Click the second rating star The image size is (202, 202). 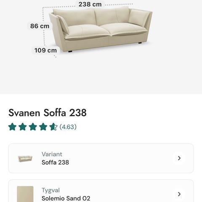[23, 127]
